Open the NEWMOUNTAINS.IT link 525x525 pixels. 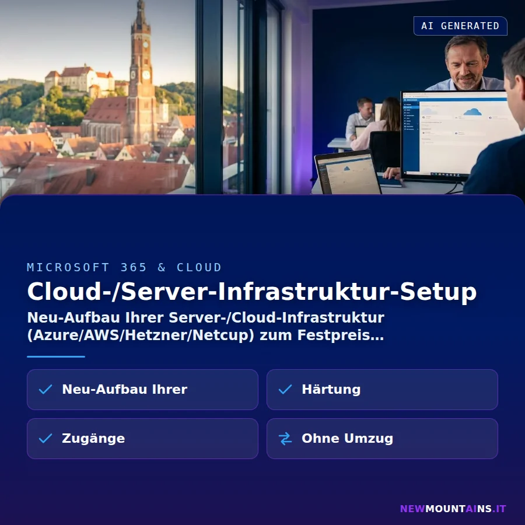pos(453,509)
